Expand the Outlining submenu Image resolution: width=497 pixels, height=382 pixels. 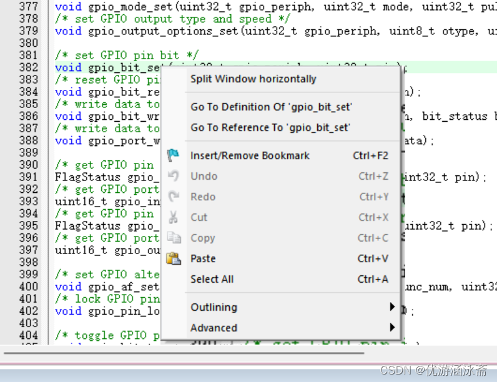point(281,307)
